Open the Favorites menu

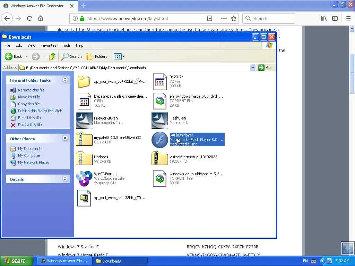click(48, 45)
